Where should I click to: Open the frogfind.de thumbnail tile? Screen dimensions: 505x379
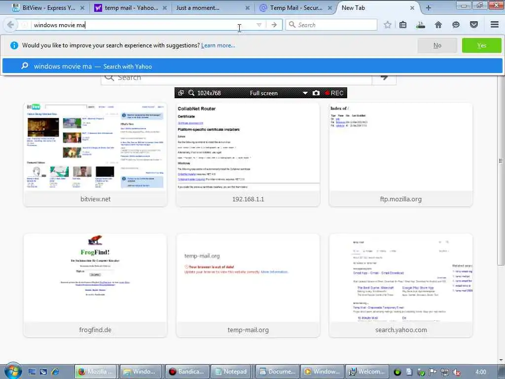(95, 285)
